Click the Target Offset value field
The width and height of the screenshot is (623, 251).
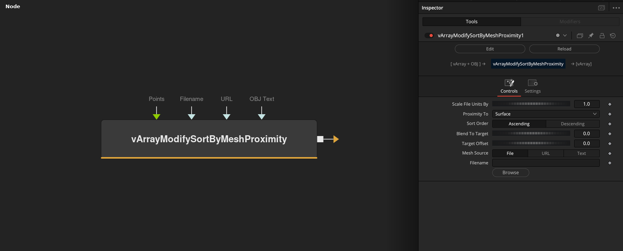[x=586, y=143]
